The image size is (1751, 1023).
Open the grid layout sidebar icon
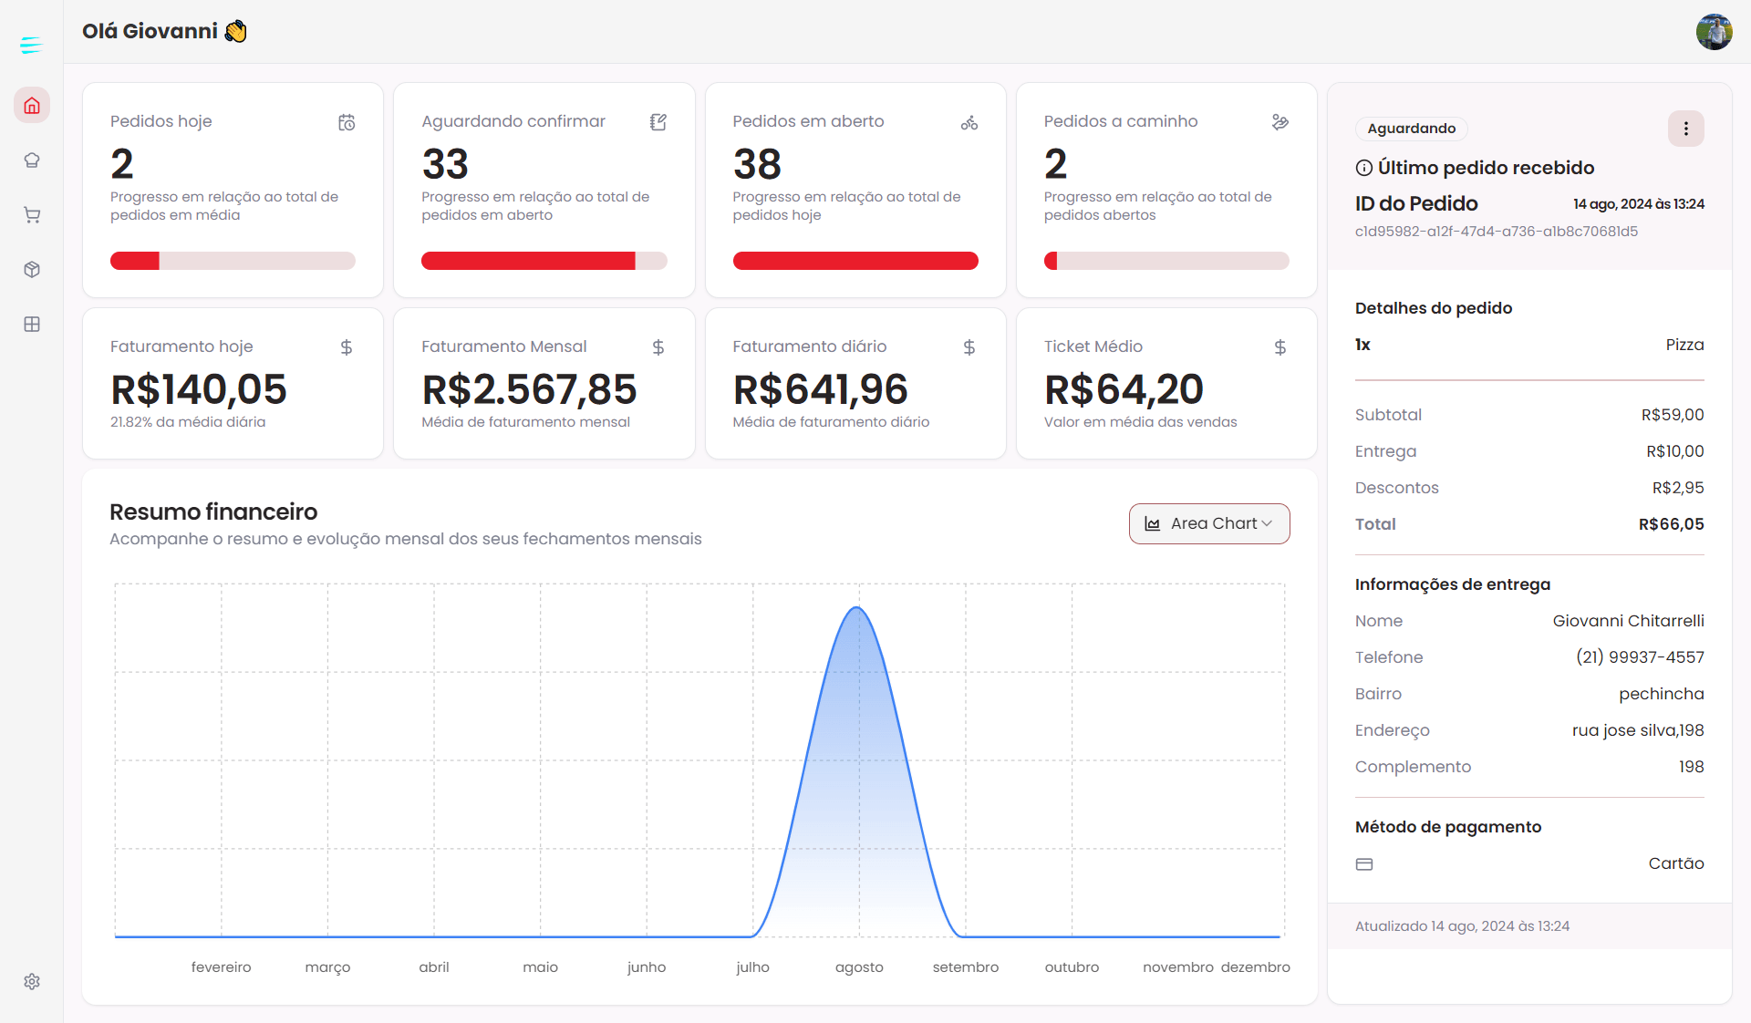32,325
